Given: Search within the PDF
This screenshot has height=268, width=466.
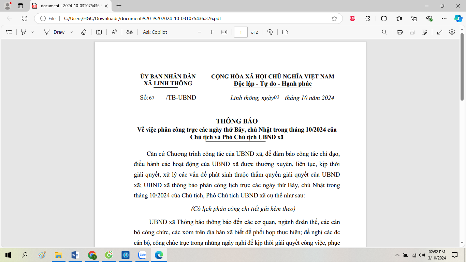Looking at the screenshot, I should pyautogui.click(x=384, y=32).
